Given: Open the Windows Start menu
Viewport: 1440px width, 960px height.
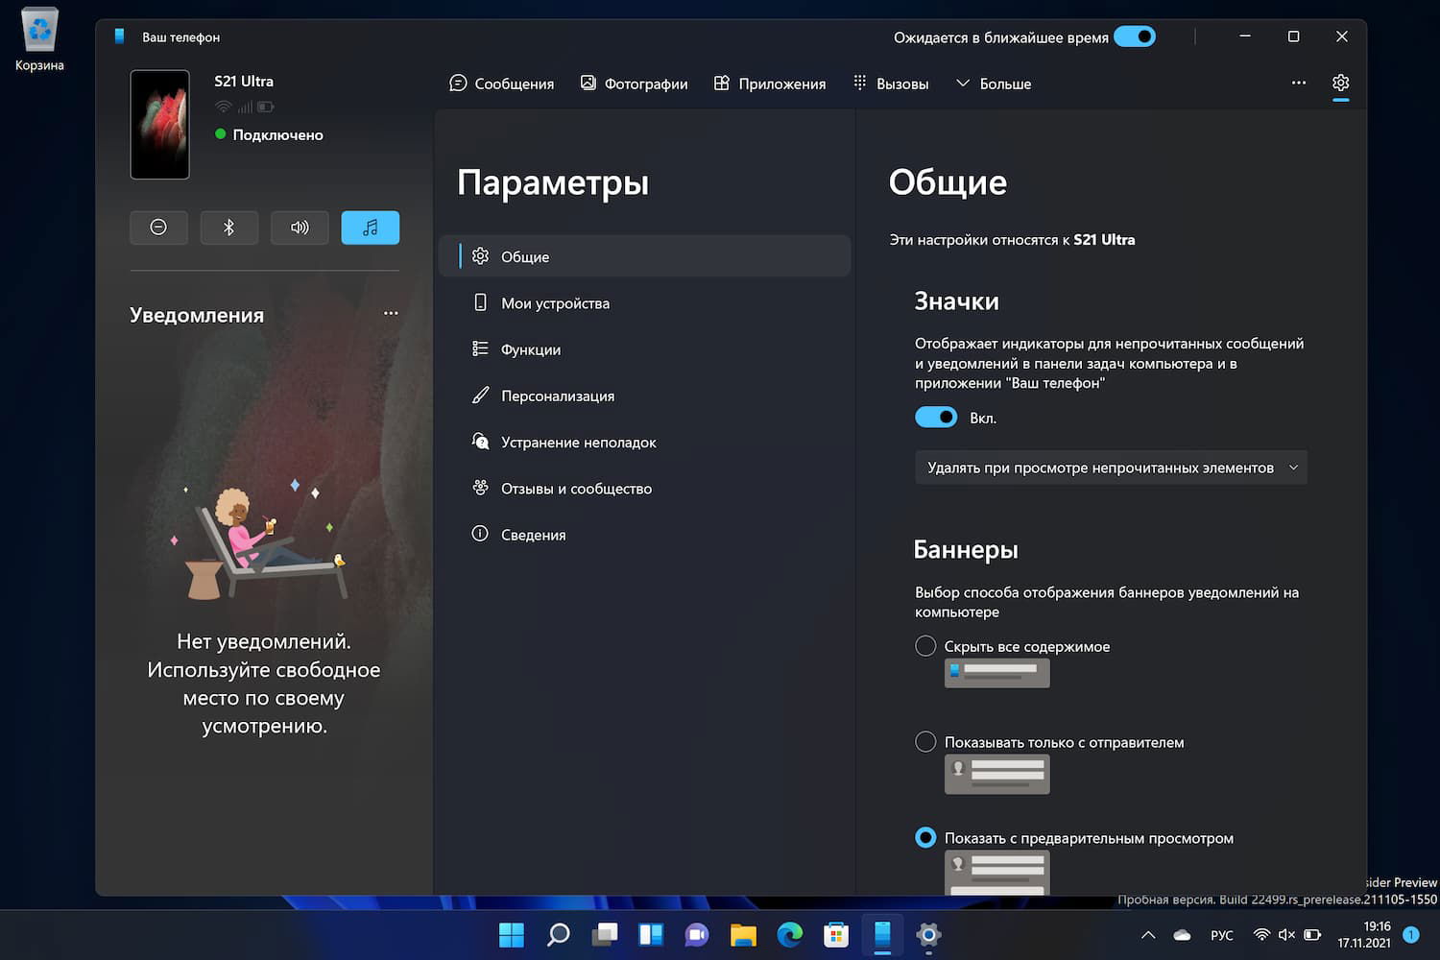Looking at the screenshot, I should pos(512,934).
